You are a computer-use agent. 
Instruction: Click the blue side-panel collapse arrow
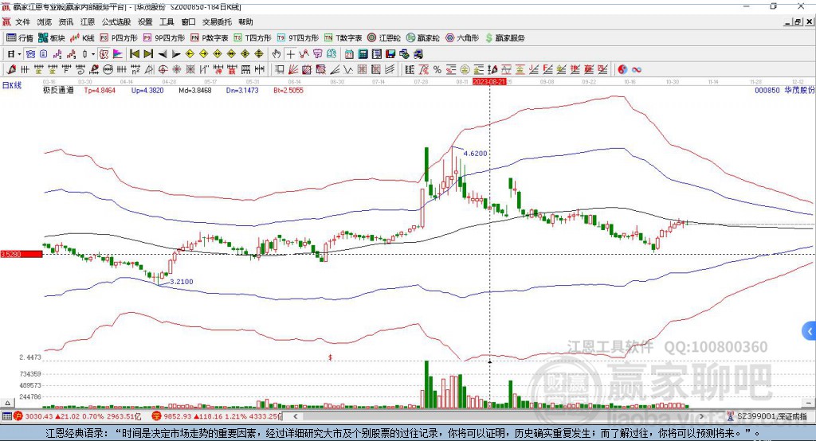pyautogui.click(x=809, y=331)
